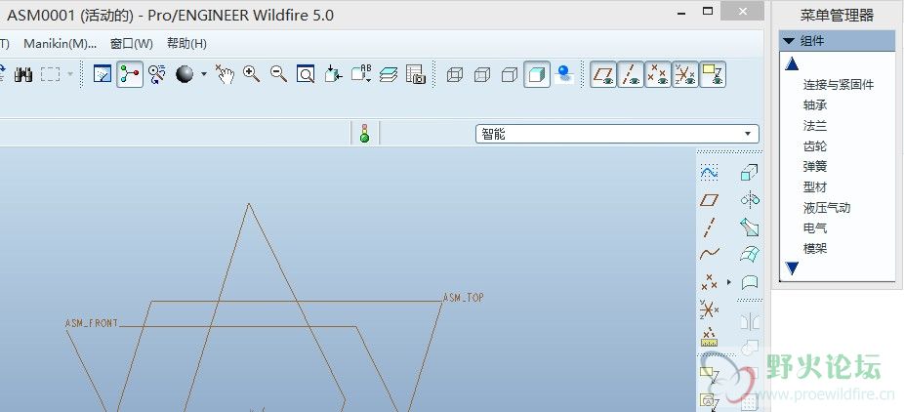Image resolution: width=904 pixels, height=412 pixels.
Task: Click the annotation feature icon in right toolbar
Action: (709, 375)
